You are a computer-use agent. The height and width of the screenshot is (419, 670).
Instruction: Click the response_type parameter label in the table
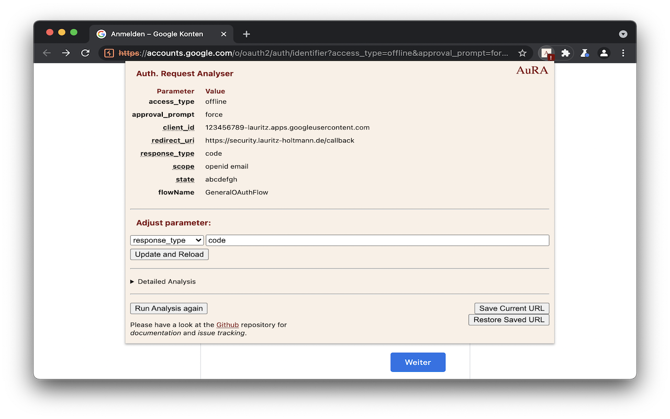(167, 153)
